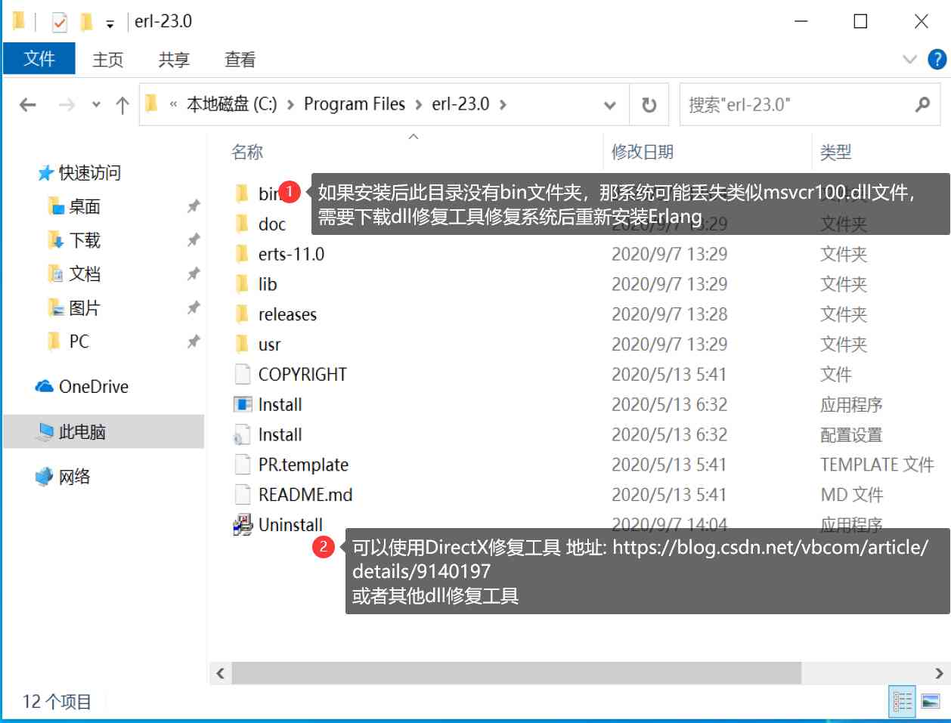Sort by 修改日期 column header
Screen dimensions: 951x723
642,152
